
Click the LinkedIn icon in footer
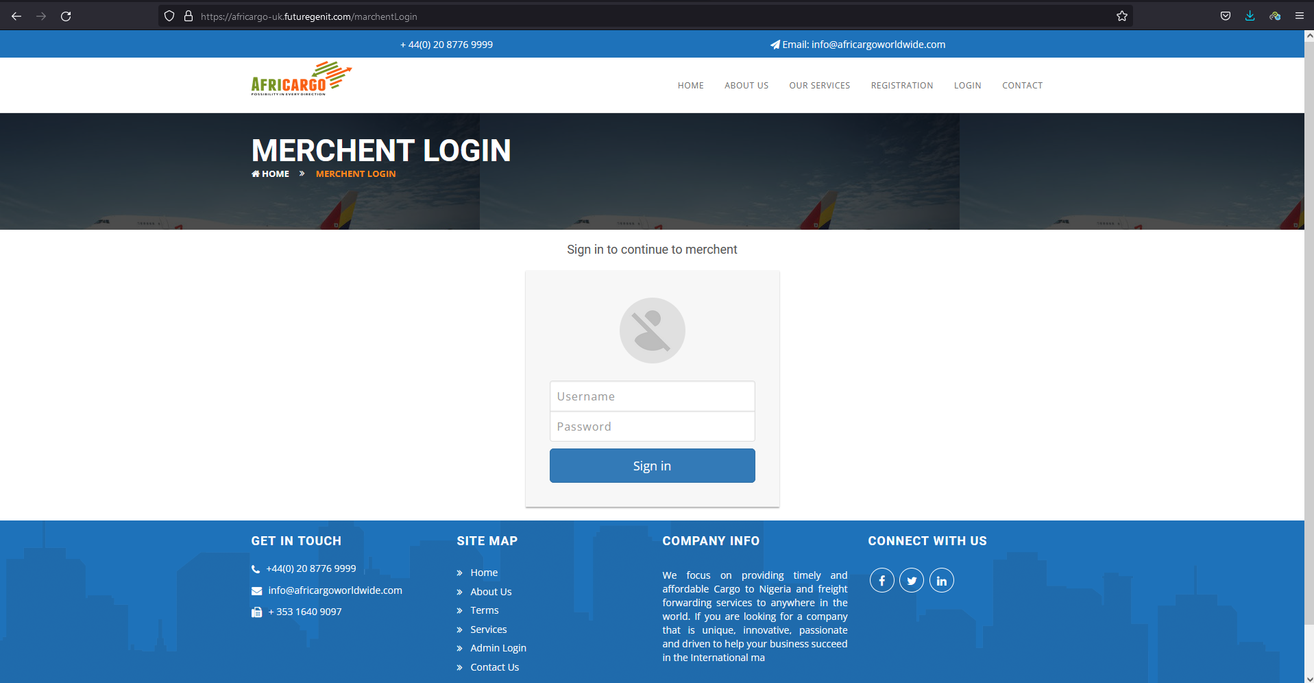[941, 581]
